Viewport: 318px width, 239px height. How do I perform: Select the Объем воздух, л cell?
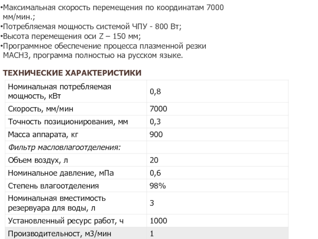(76, 160)
